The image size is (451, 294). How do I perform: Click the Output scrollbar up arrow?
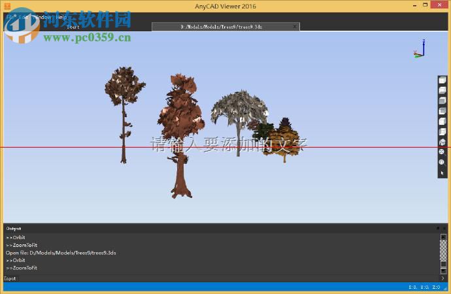pyautogui.click(x=443, y=237)
